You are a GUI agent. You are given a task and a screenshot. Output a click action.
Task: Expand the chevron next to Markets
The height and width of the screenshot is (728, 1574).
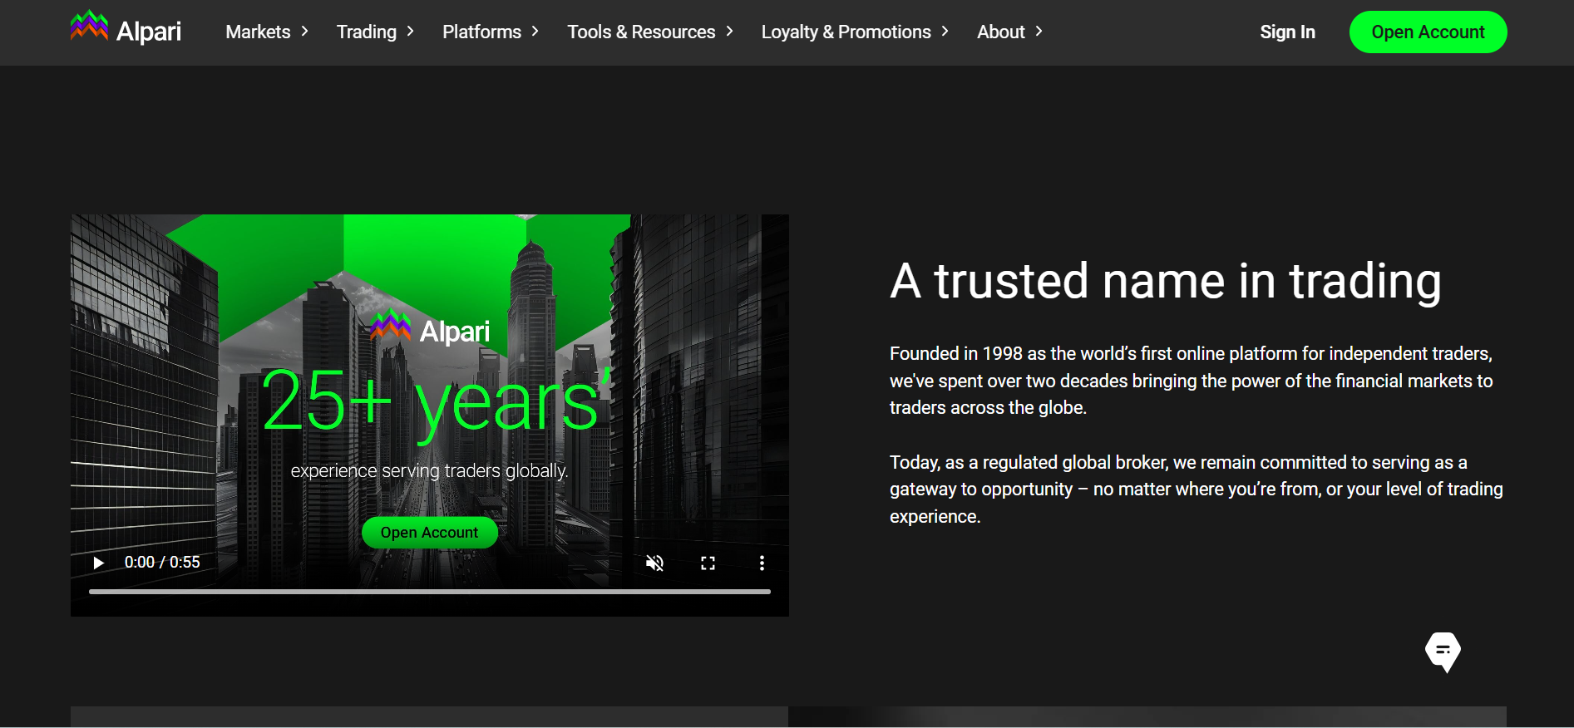pos(305,32)
